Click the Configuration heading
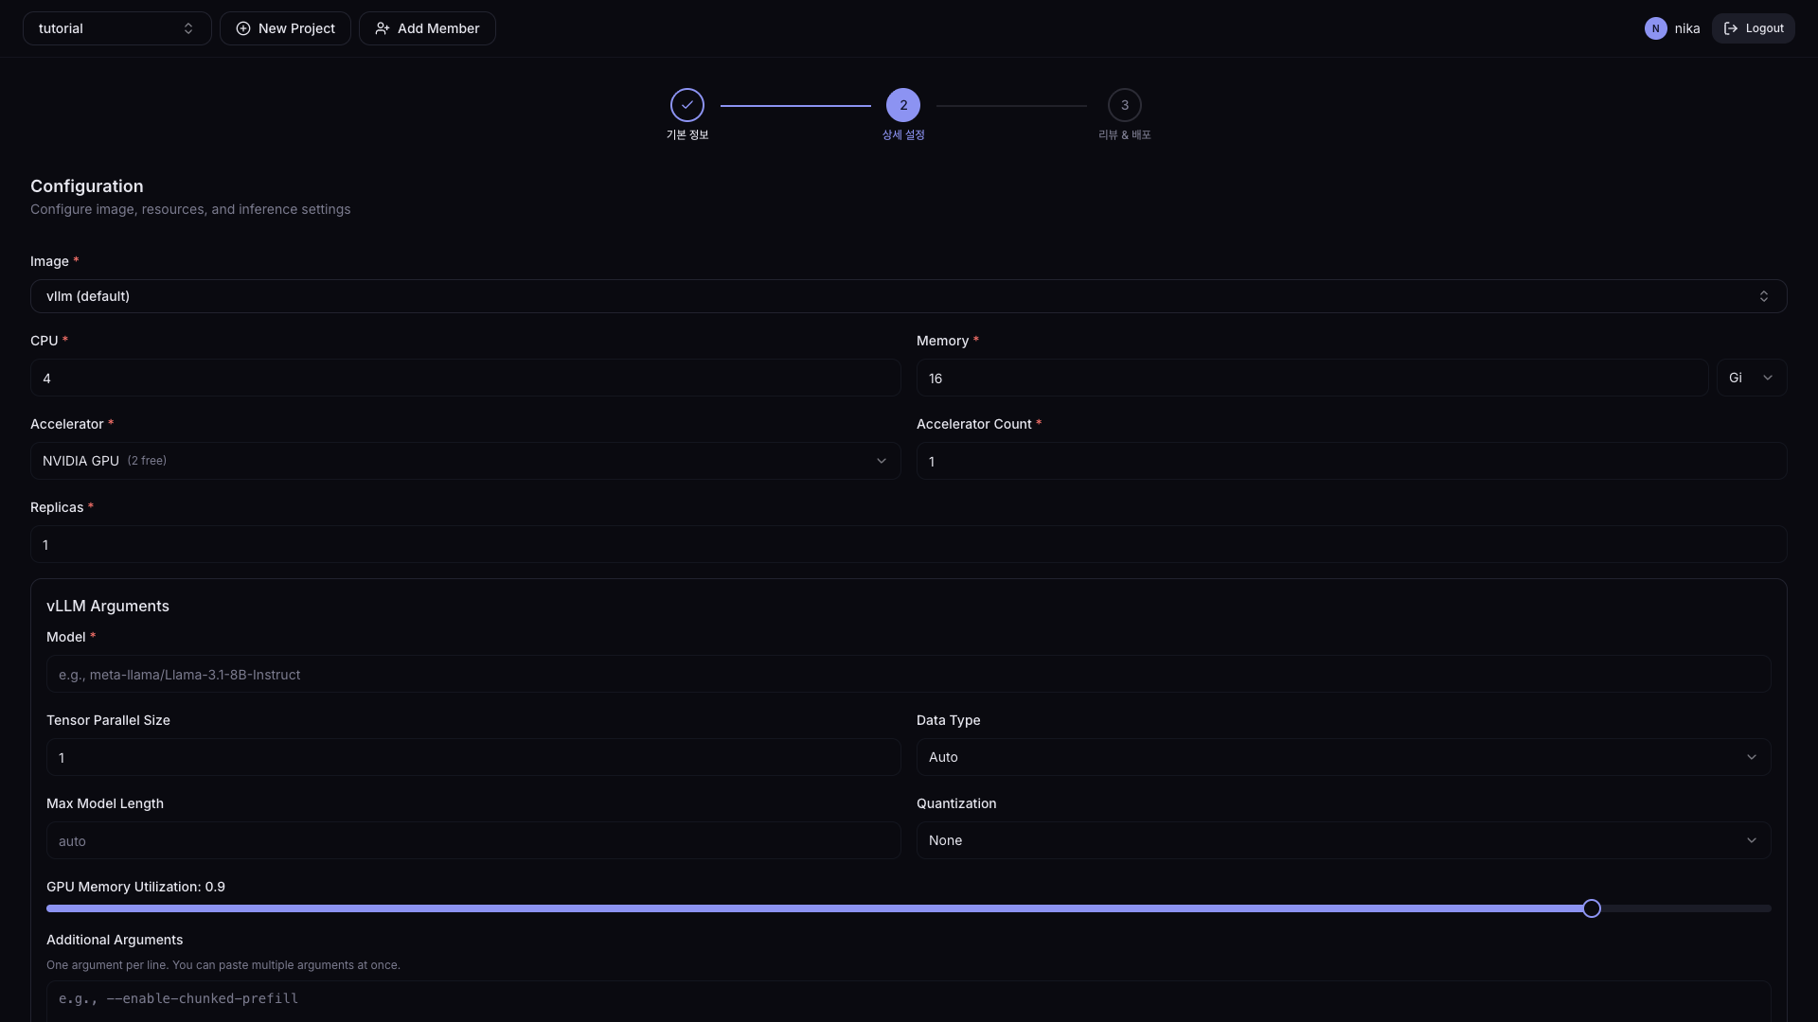Screen dimensions: 1818x1022 (x=87, y=186)
